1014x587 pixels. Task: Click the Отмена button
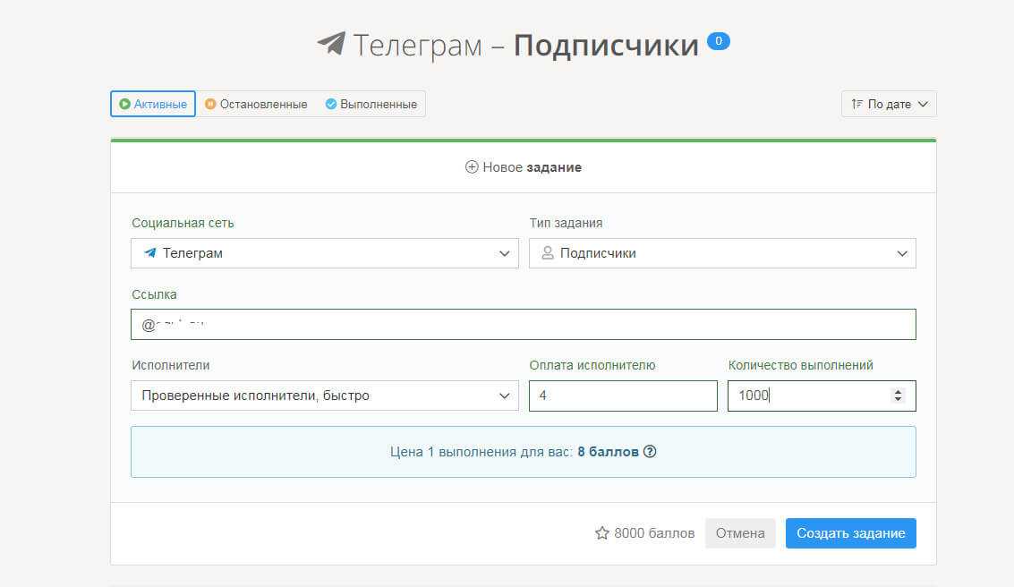[740, 533]
